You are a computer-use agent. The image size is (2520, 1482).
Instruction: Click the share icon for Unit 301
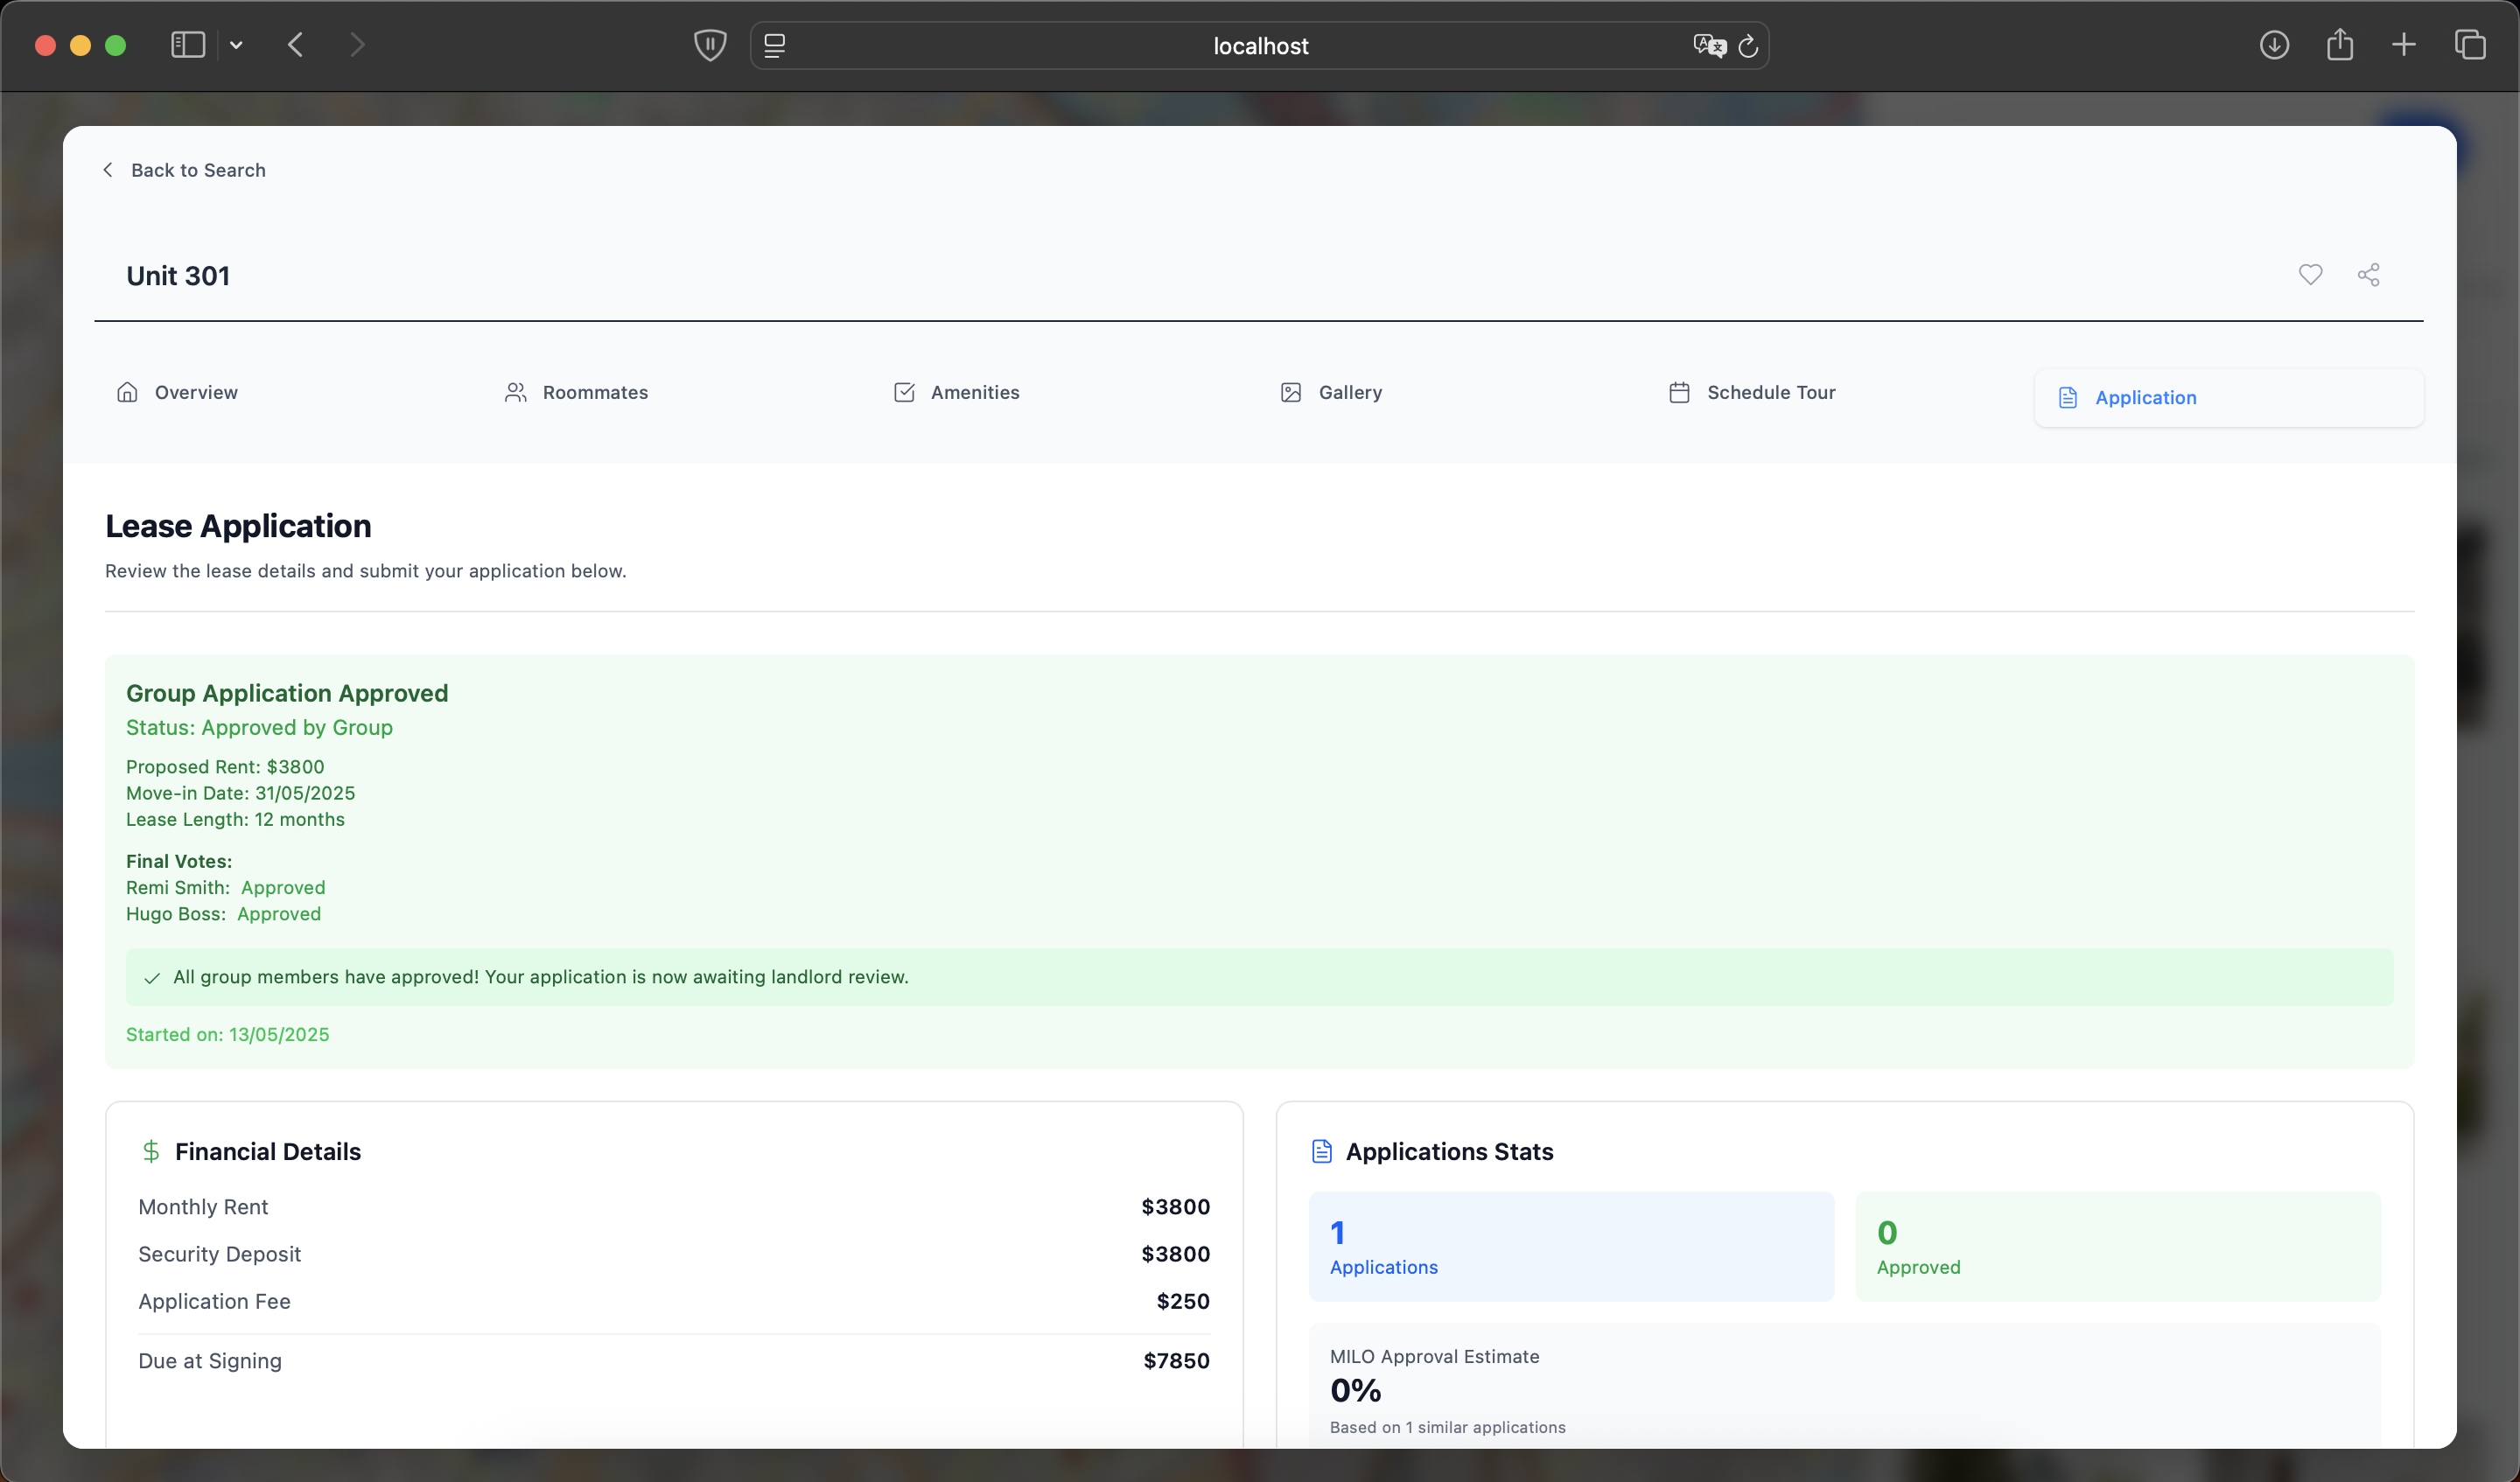coord(2368,275)
